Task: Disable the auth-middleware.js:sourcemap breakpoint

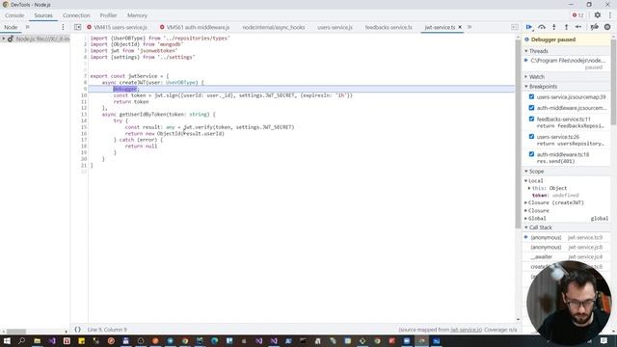Action: tap(531, 107)
